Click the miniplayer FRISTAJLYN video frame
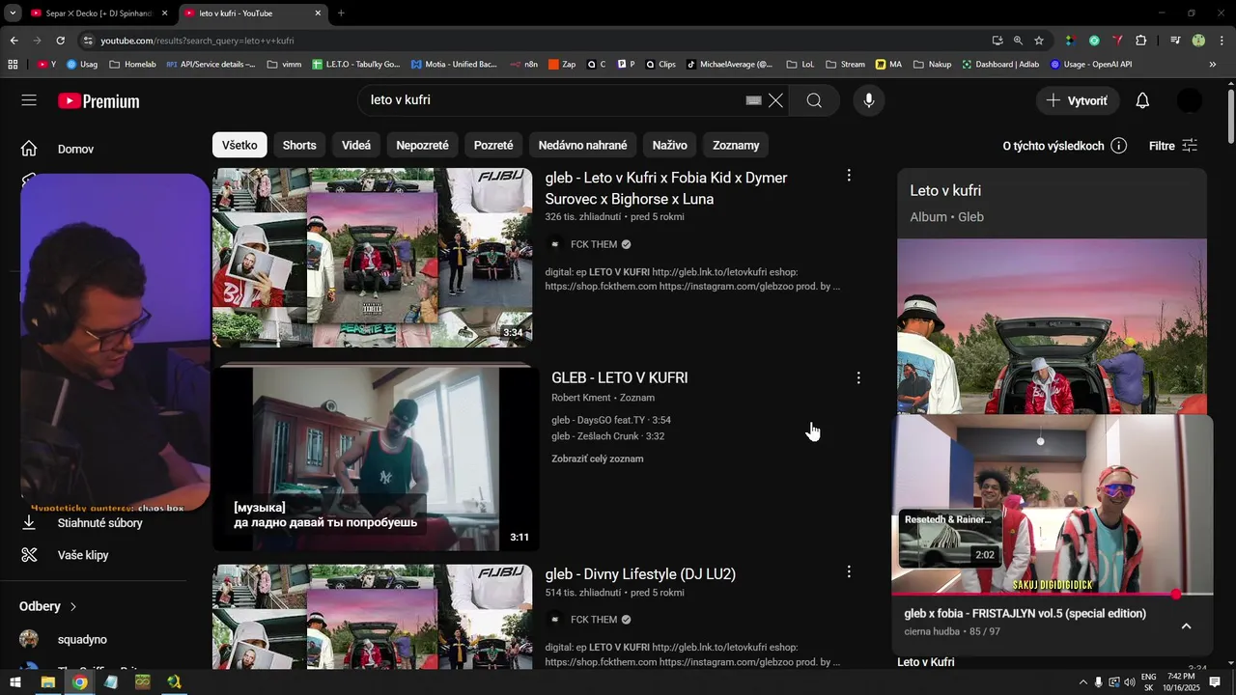 coord(1053,504)
